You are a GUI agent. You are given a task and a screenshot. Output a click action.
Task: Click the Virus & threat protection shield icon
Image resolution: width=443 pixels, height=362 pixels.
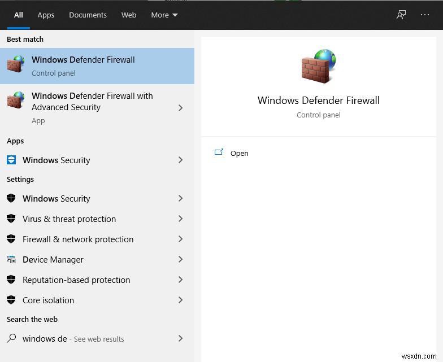coord(11,219)
